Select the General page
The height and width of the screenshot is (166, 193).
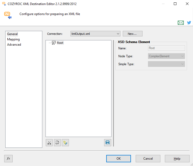click(x=12, y=34)
